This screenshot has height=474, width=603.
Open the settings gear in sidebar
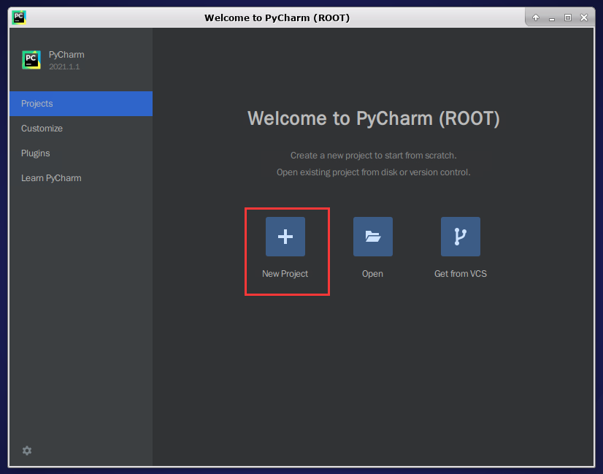27,451
